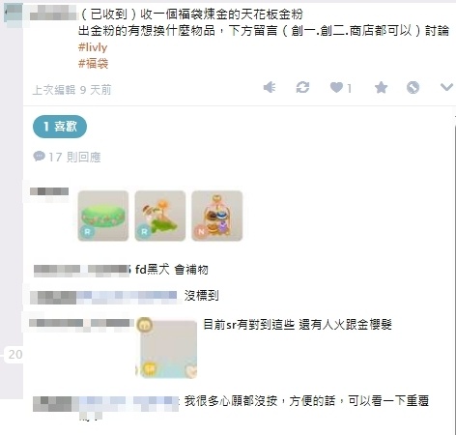This screenshot has height=435, width=456.
Task: Open the orange flower girl item thumbnail
Action: click(x=160, y=216)
